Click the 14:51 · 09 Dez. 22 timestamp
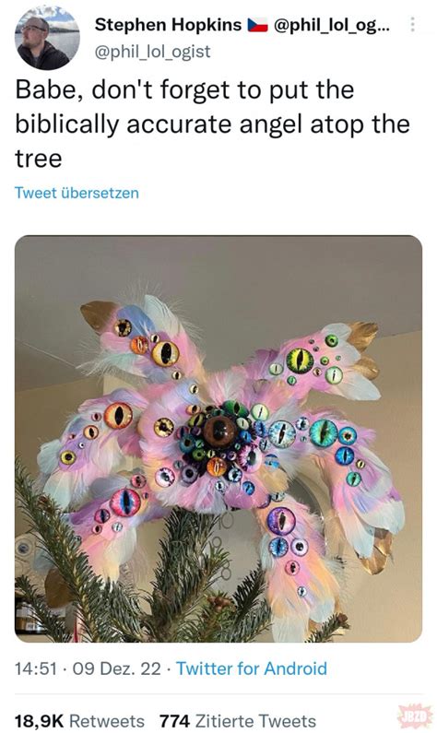This screenshot has height=733, width=437. click(88, 668)
